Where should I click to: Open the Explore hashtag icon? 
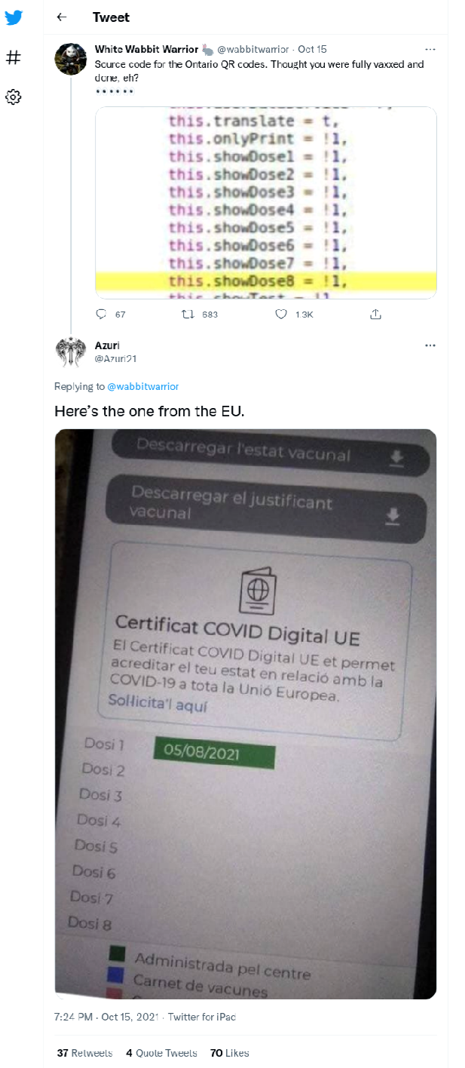14,57
